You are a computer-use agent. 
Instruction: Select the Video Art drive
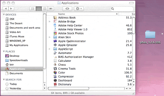coord(13,32)
